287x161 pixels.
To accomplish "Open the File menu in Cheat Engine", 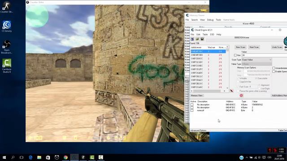I will coord(192,34).
